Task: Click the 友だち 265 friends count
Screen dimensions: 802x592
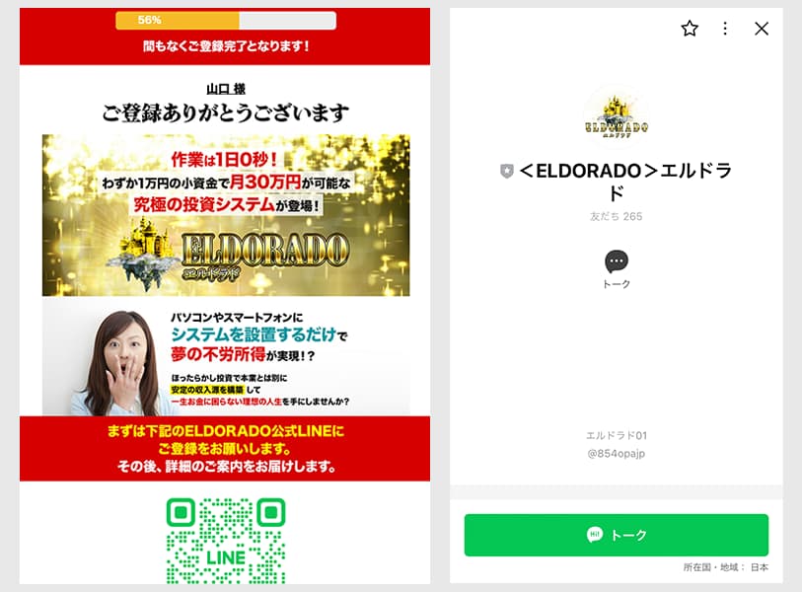Action: [616, 216]
